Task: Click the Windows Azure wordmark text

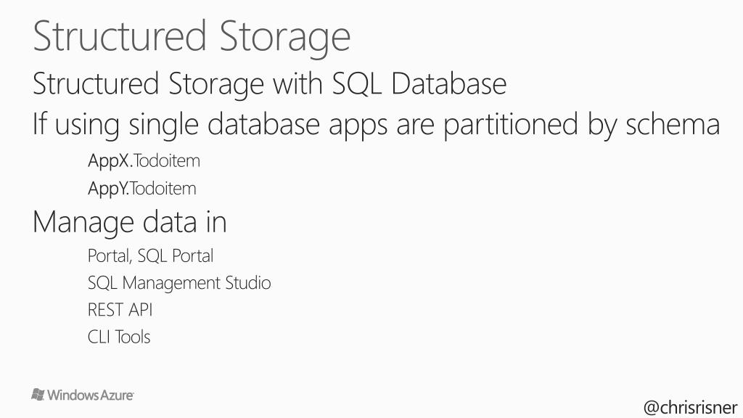Action: coord(90,395)
